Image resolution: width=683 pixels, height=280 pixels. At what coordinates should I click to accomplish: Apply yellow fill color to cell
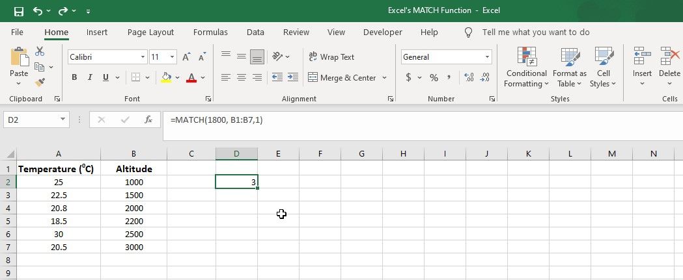click(166, 77)
